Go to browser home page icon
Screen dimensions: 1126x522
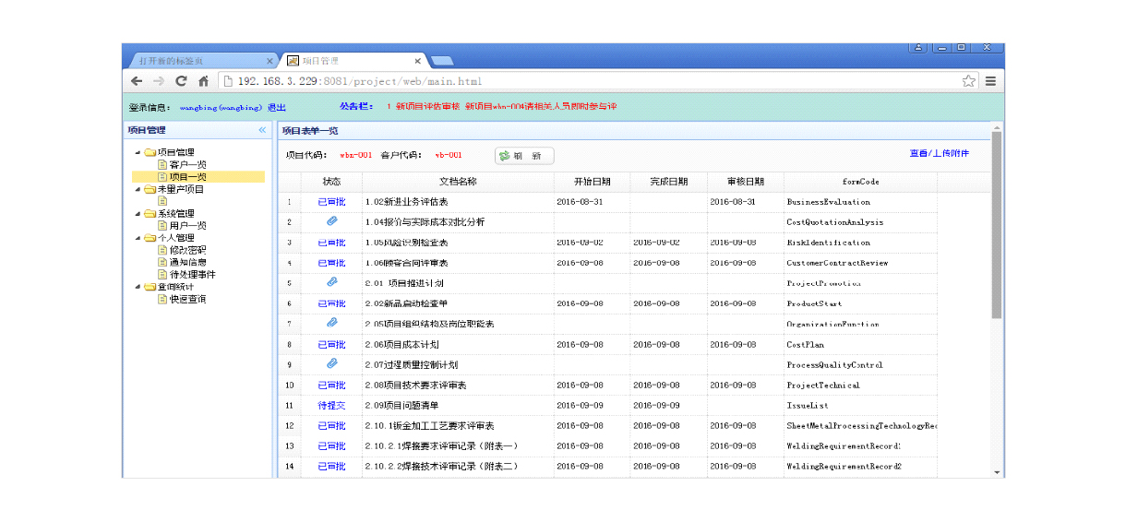pos(203,81)
